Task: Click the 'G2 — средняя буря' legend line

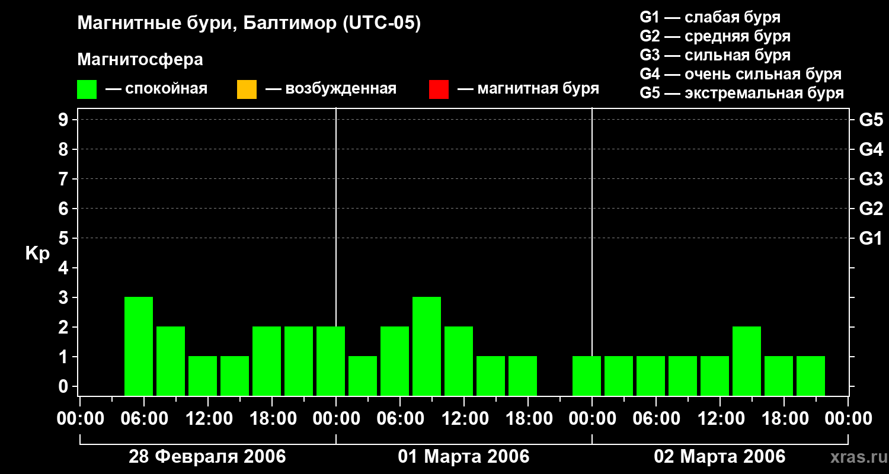Action: (715, 36)
